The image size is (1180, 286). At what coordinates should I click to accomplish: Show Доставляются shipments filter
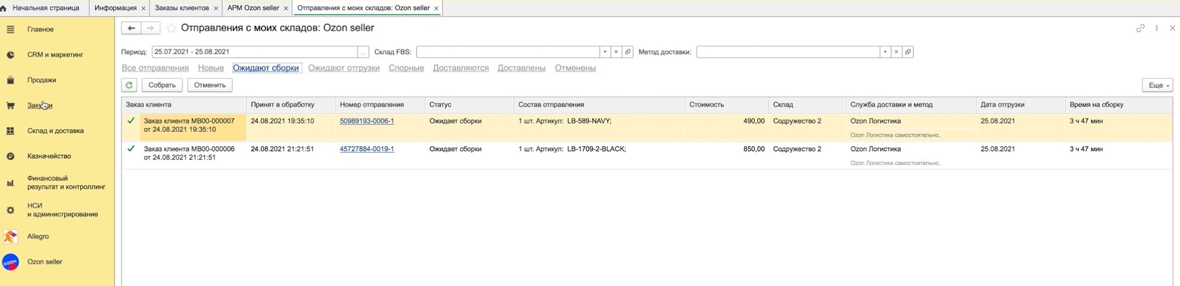461,68
